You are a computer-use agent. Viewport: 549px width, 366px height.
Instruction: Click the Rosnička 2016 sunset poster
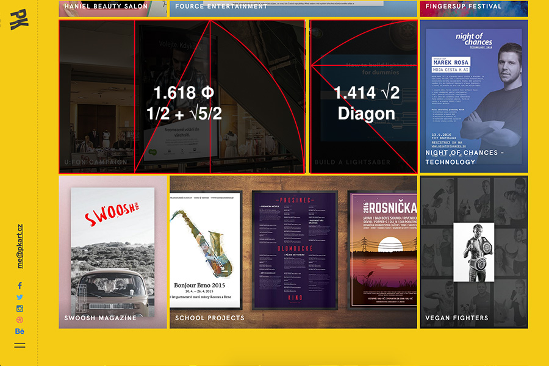(382, 250)
